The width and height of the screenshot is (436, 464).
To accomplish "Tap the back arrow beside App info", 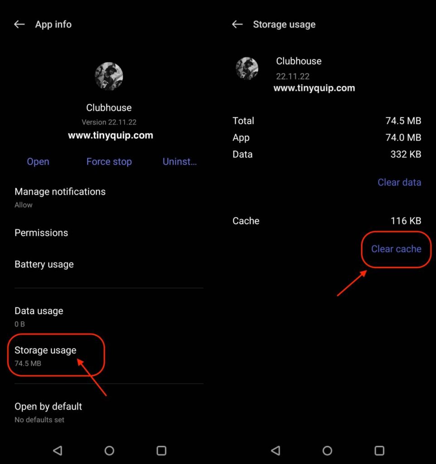I will [19, 24].
